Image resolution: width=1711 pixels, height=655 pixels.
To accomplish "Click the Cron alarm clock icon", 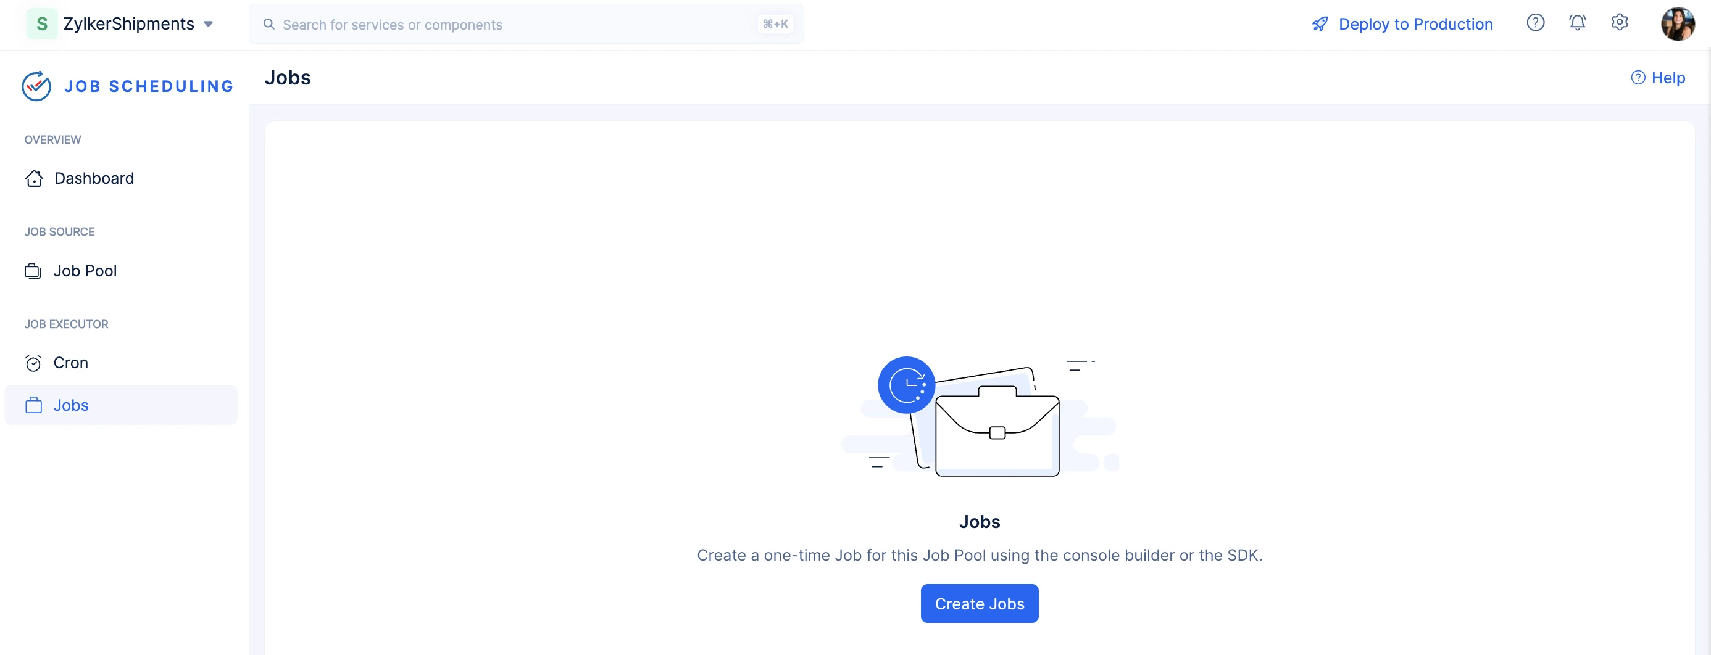I will (33, 363).
